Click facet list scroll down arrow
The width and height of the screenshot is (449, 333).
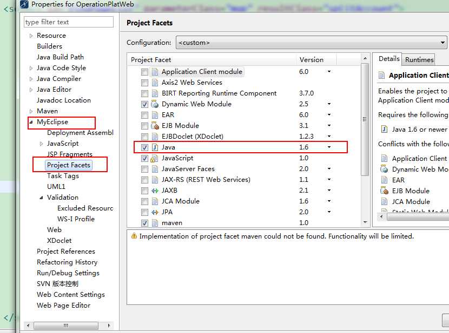365,222
